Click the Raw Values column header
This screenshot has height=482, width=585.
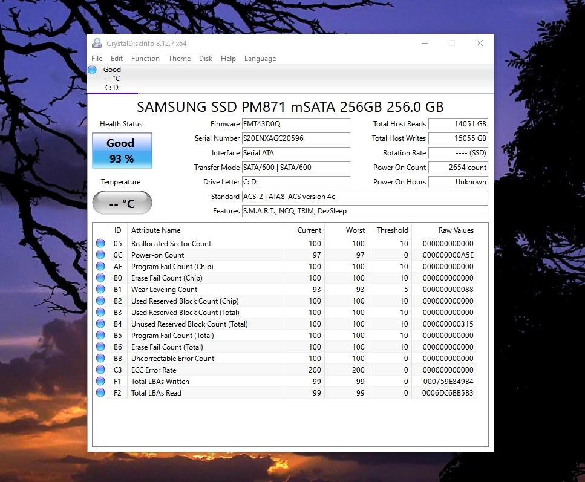tap(445, 230)
